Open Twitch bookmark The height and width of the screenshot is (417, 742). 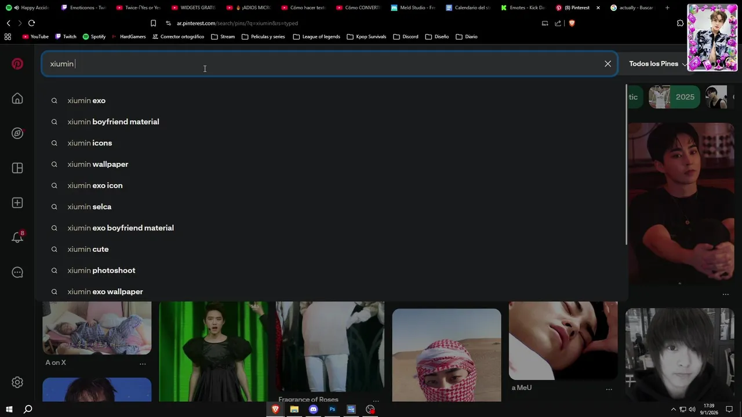[66, 36]
